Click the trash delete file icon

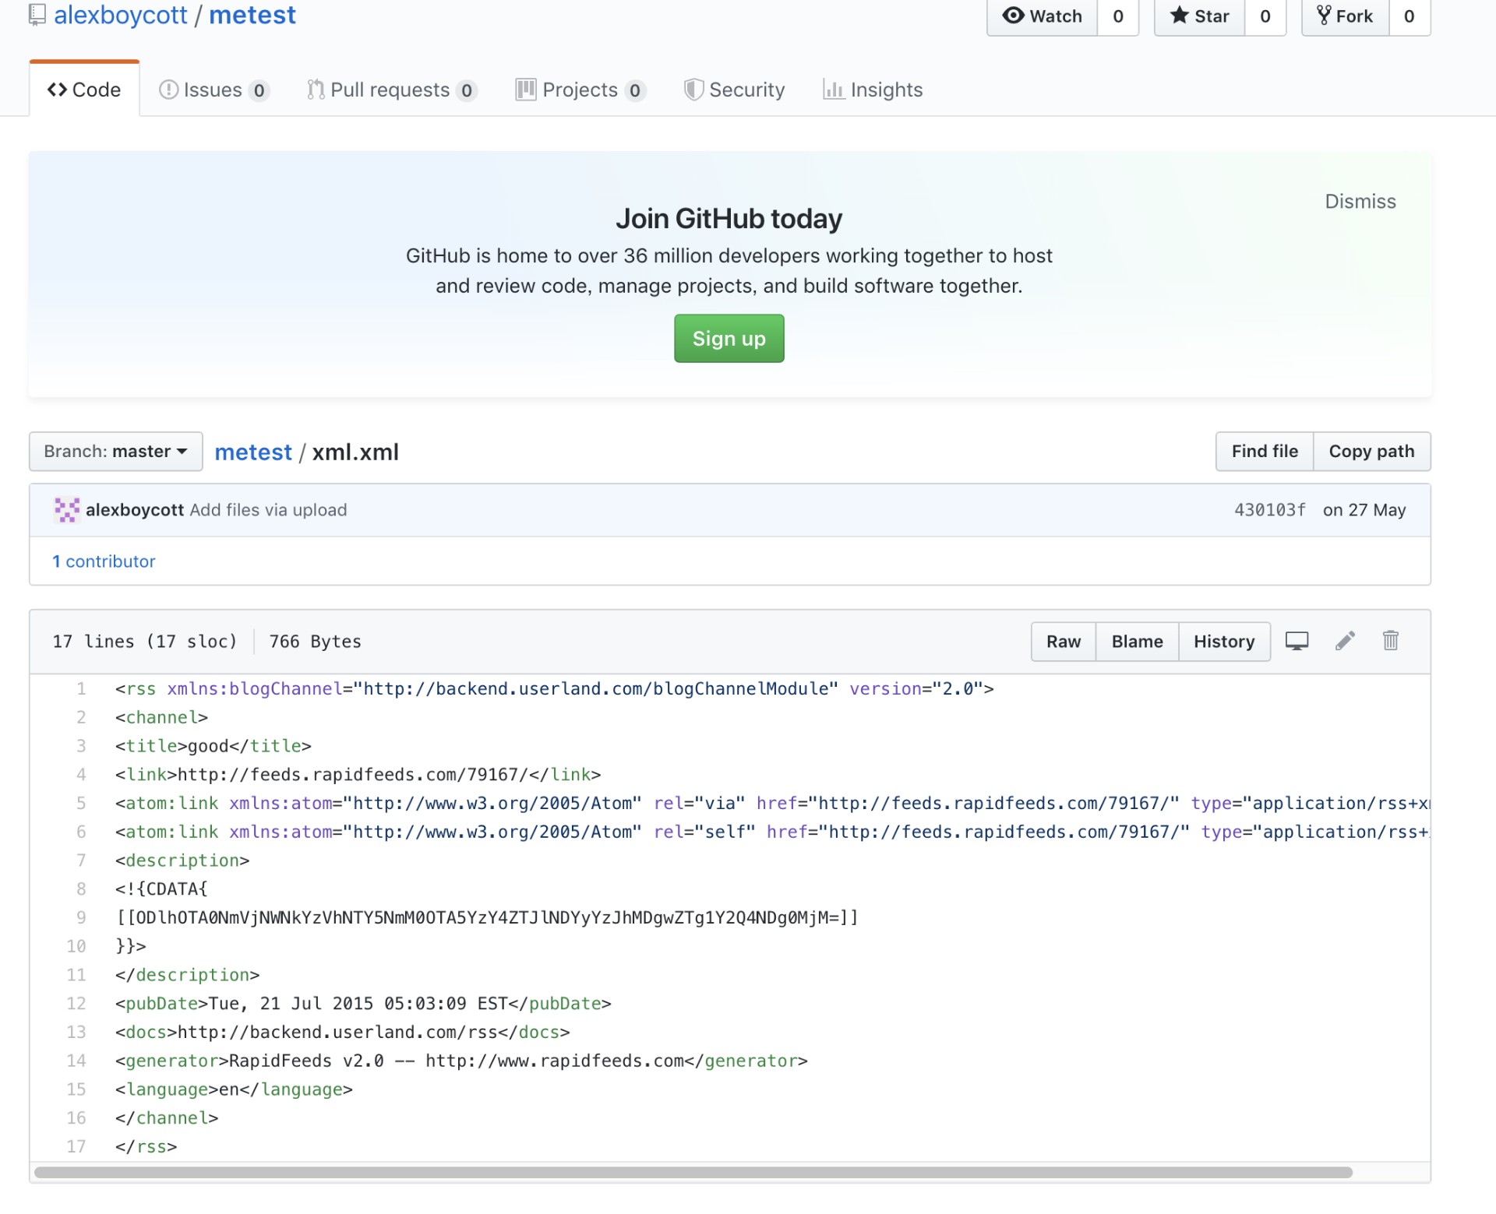(x=1390, y=641)
